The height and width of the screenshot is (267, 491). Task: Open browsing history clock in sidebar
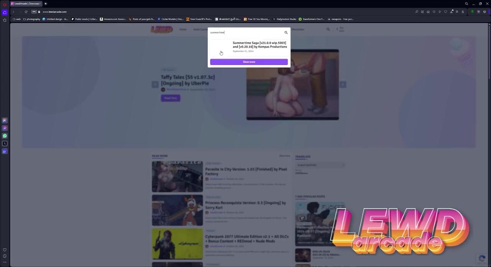pyautogui.click(x=5, y=256)
